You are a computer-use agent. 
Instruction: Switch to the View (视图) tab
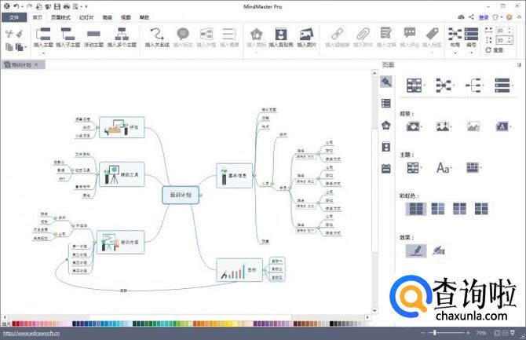(126, 17)
